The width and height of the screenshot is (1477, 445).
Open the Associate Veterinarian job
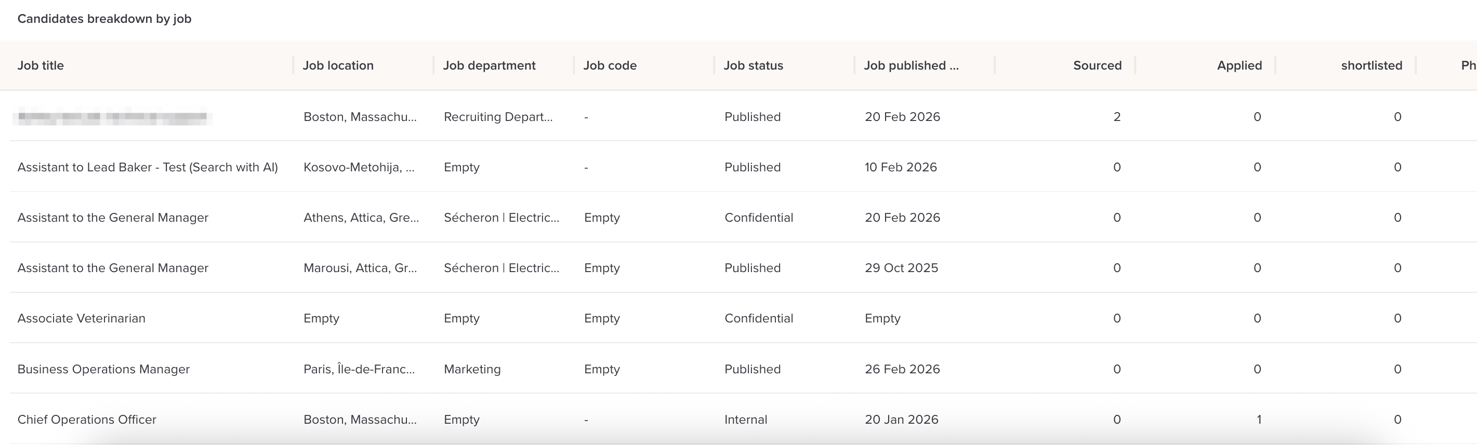tap(82, 318)
